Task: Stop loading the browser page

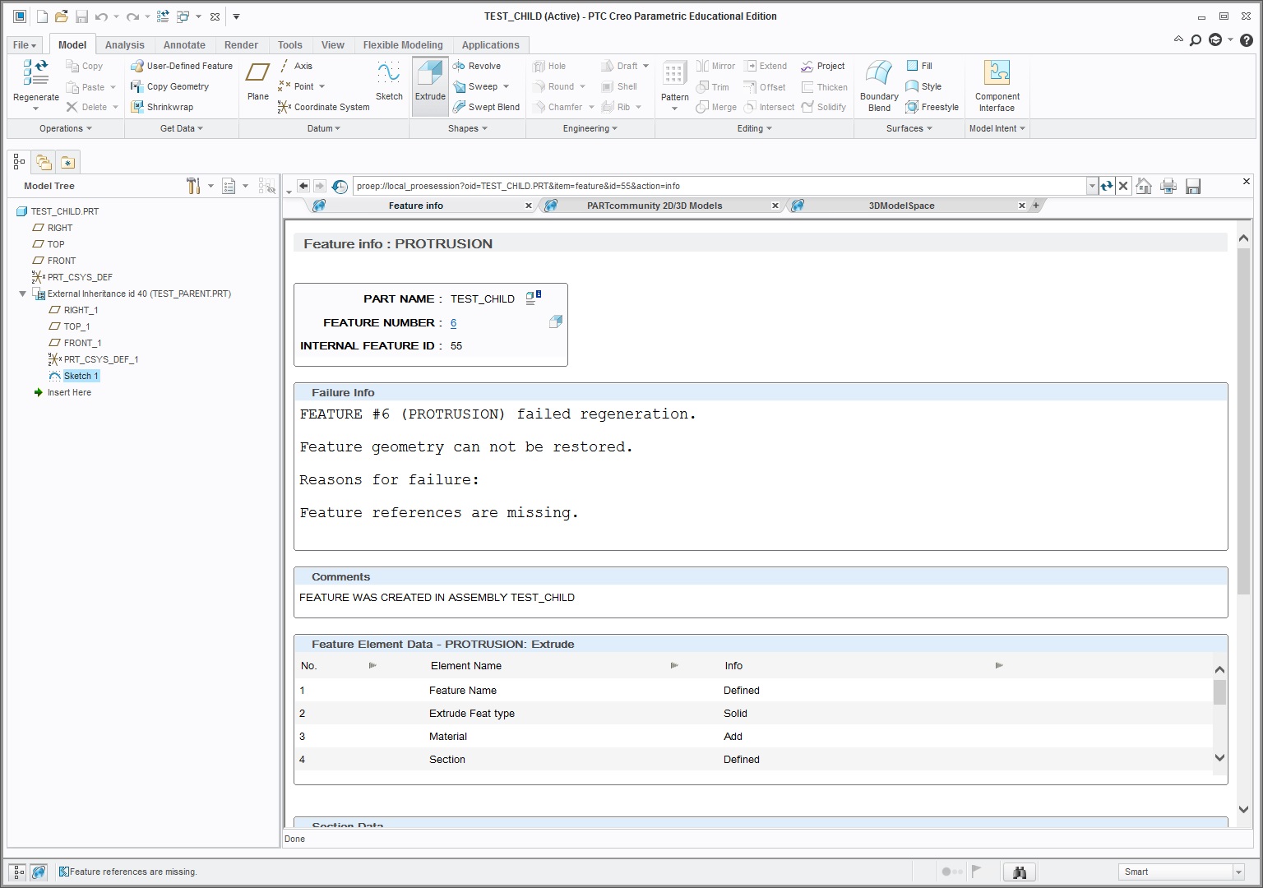Action: click(1123, 186)
